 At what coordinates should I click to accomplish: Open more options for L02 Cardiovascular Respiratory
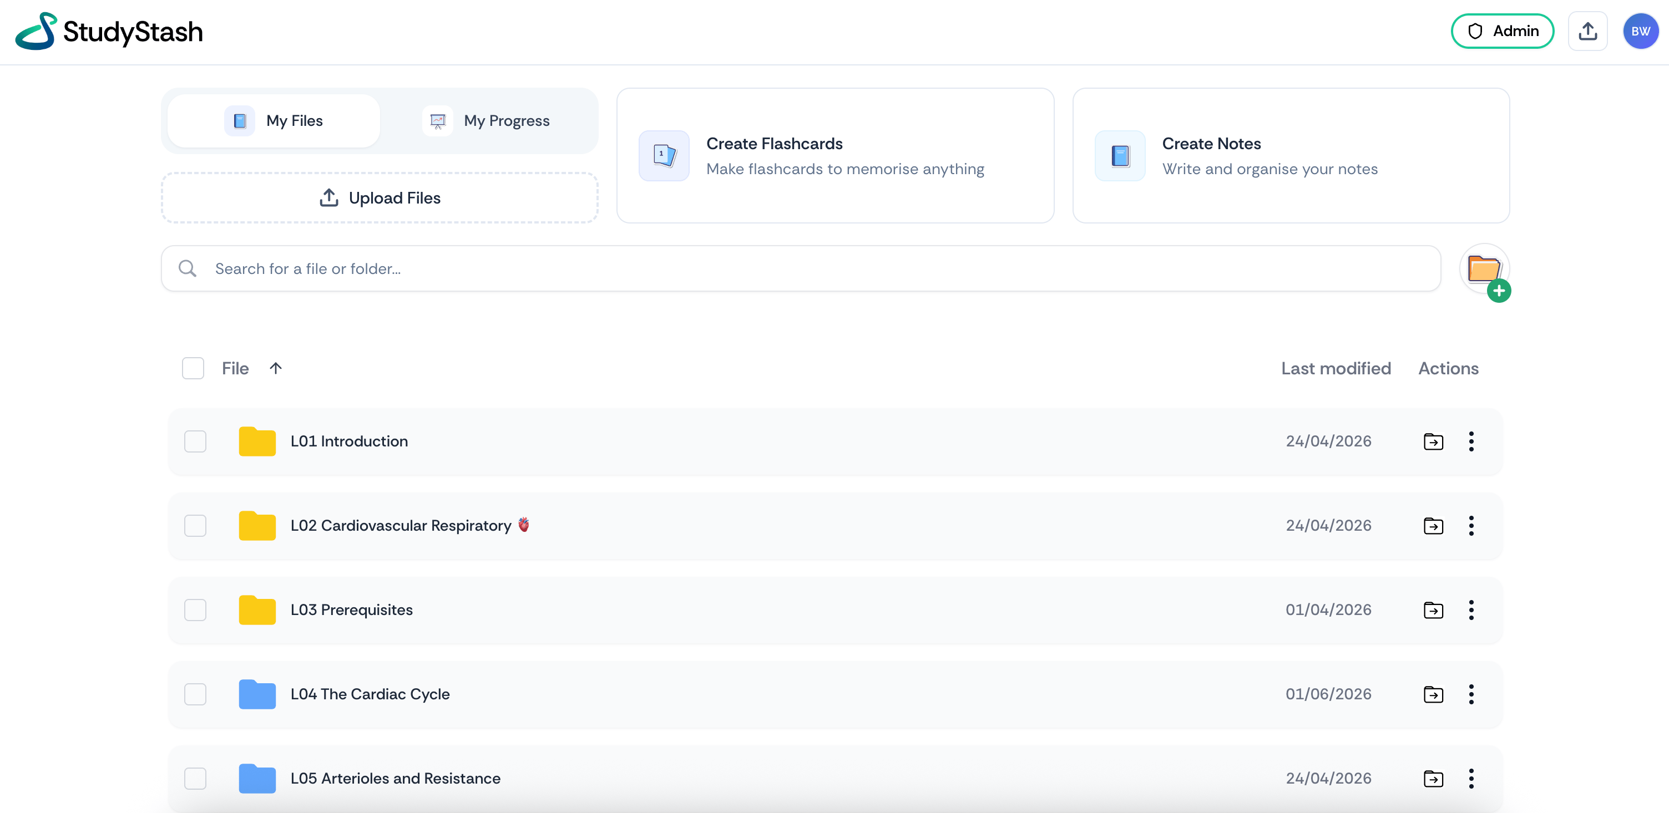[x=1471, y=525]
